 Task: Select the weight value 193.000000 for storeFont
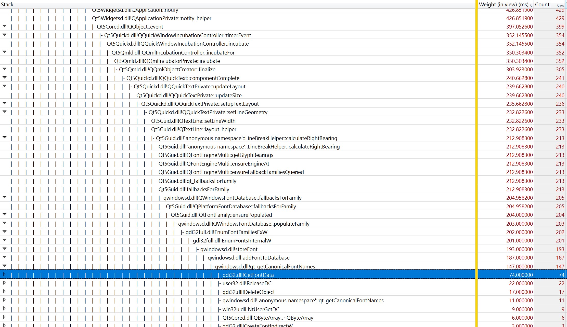pyautogui.click(x=519, y=249)
